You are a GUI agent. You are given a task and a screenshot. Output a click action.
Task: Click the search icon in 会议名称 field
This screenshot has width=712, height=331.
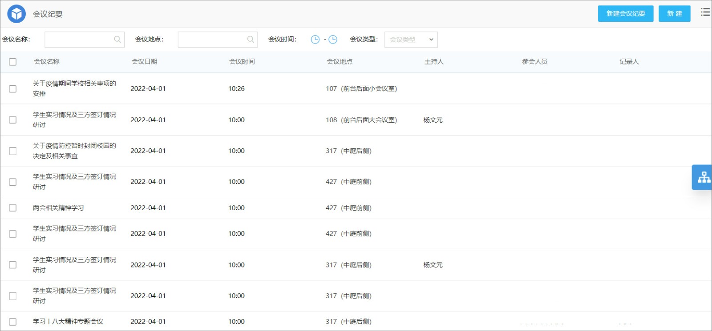(x=117, y=40)
